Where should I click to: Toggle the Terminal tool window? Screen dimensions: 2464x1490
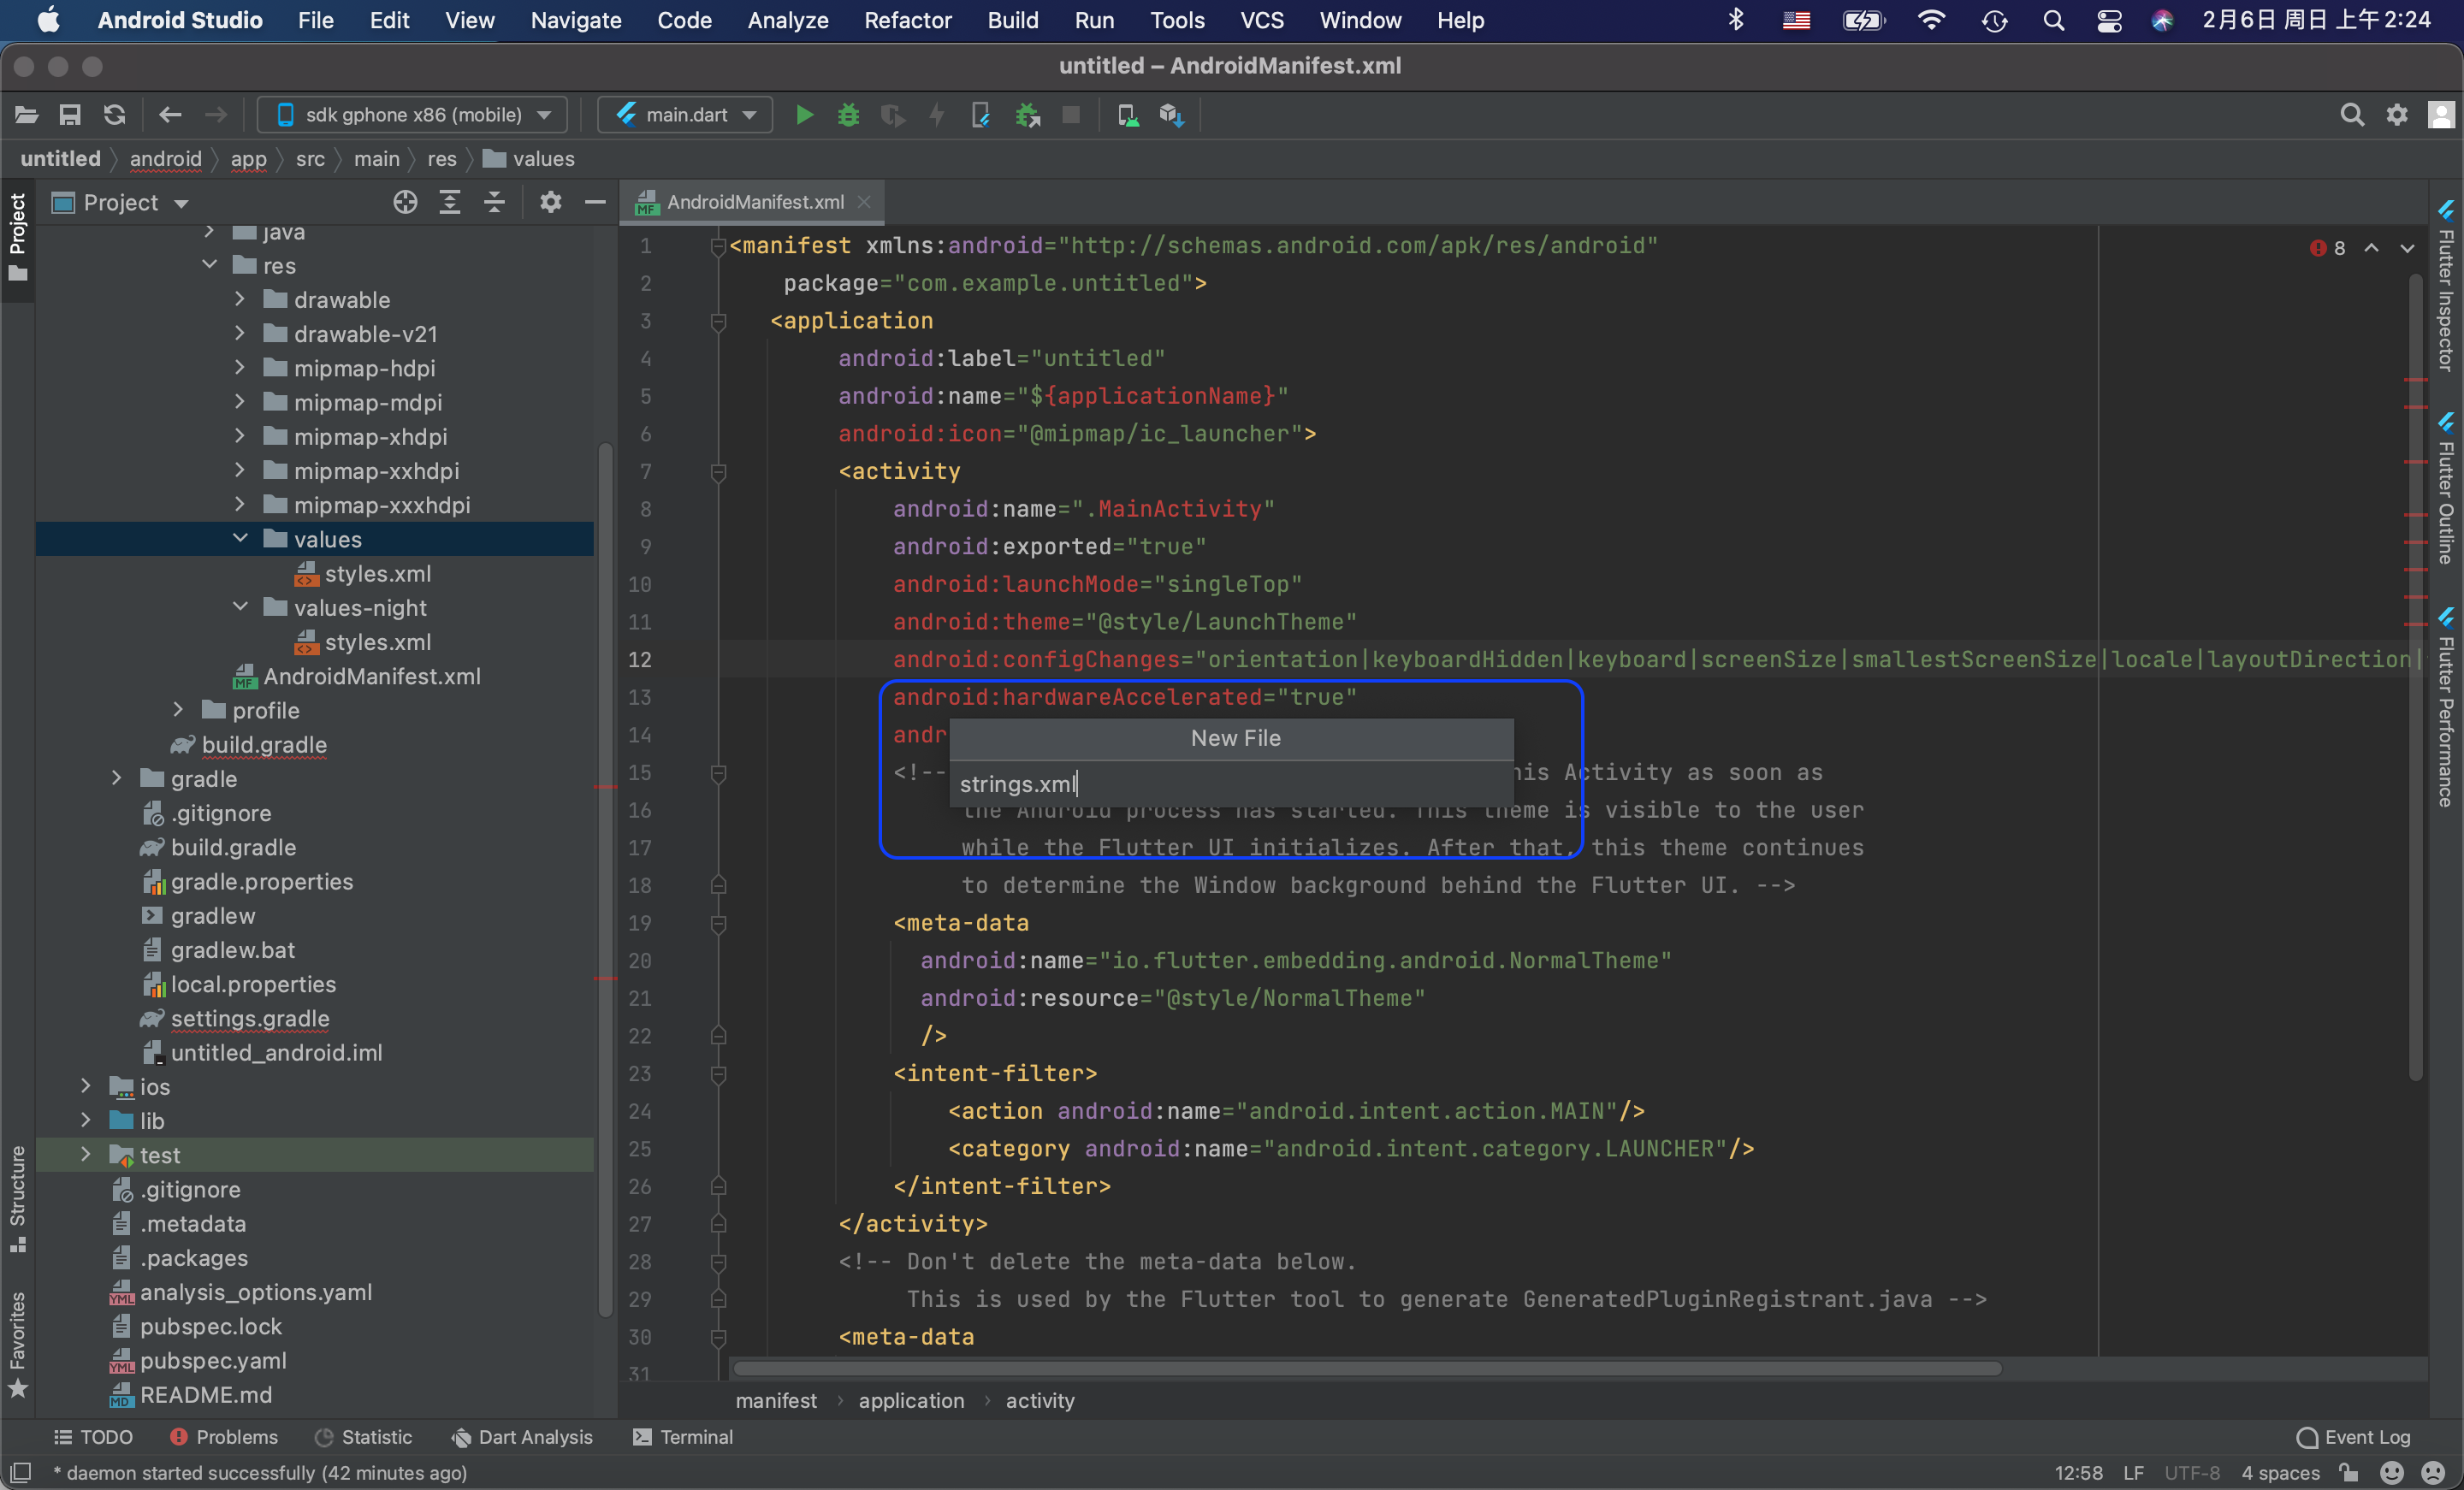(683, 1437)
